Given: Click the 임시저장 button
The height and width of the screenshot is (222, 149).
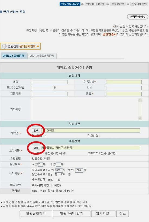Looking at the screenshot, I should click(x=103, y=214).
